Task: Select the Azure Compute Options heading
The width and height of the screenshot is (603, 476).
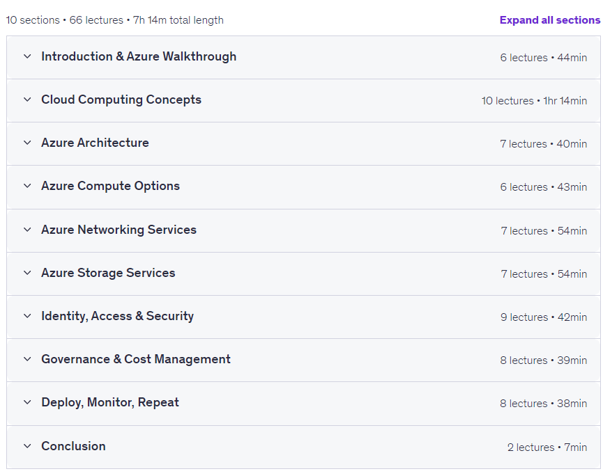Action: point(110,187)
